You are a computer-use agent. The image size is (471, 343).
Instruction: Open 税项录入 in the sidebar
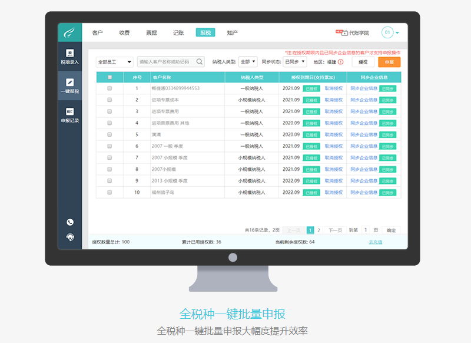(69, 57)
